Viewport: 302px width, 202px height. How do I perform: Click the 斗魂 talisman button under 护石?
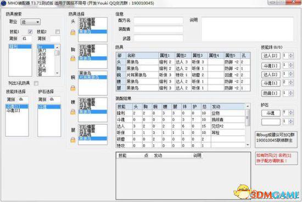pos(271,113)
